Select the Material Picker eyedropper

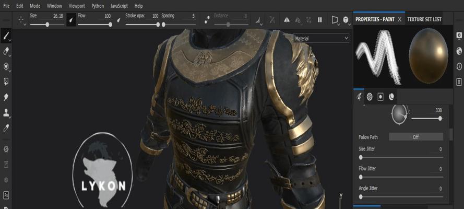pos(6,128)
